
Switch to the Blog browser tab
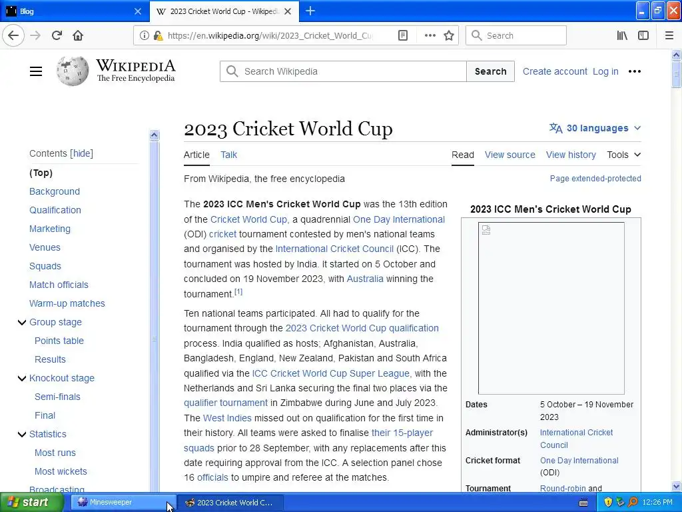75,11
